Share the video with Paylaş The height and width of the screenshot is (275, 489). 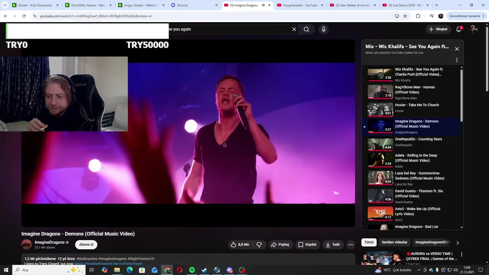[x=280, y=244]
